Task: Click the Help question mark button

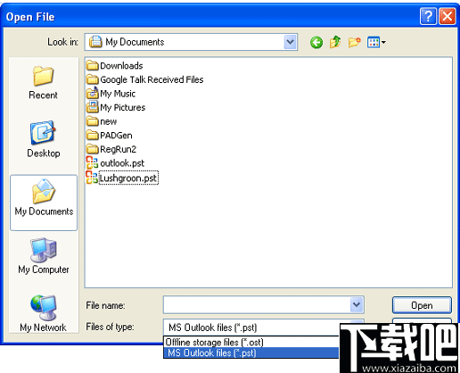Action: tap(428, 16)
